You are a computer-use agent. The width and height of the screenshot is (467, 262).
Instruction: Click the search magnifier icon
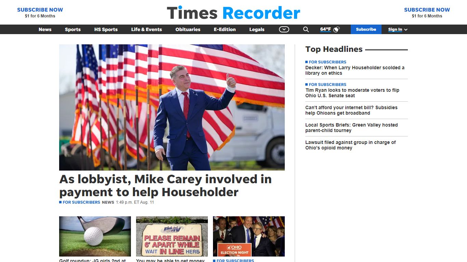(x=306, y=29)
